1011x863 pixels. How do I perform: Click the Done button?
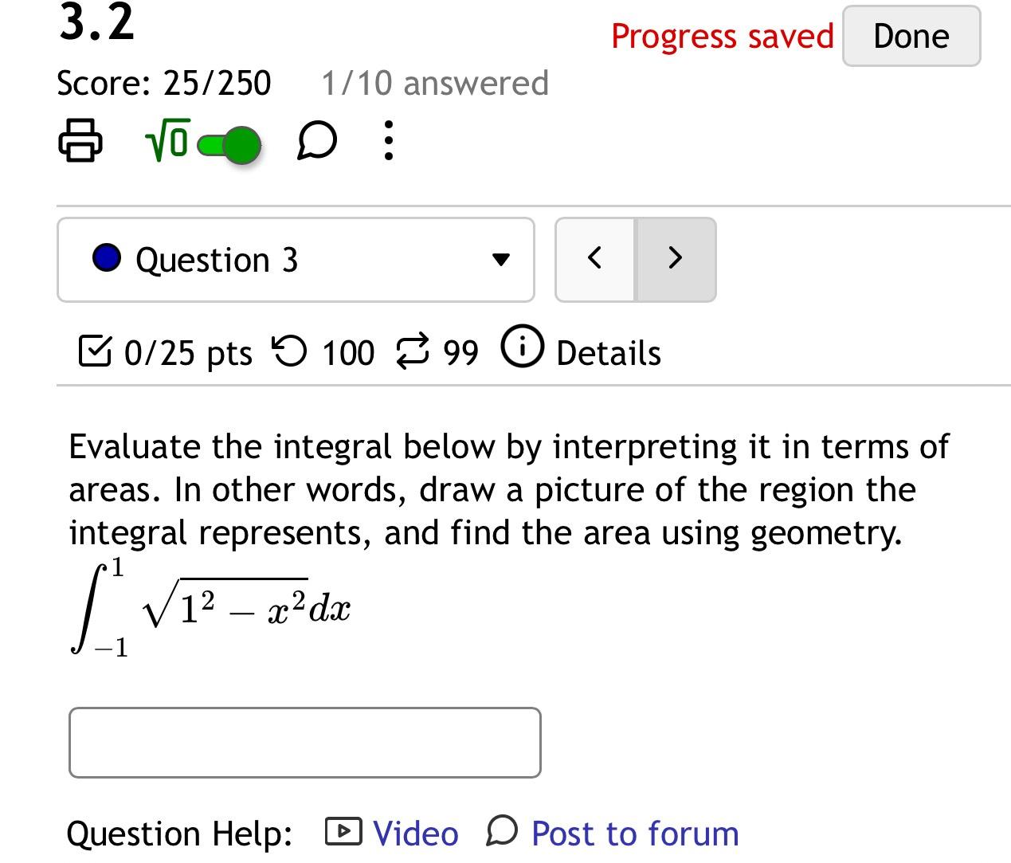pyautogui.click(x=910, y=35)
